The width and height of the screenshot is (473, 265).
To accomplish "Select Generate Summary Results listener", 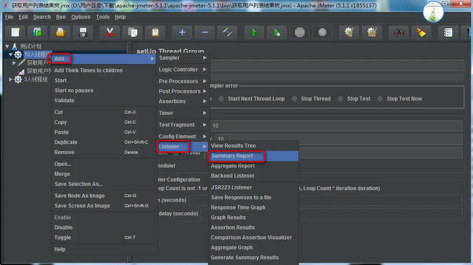I will click(253, 258).
